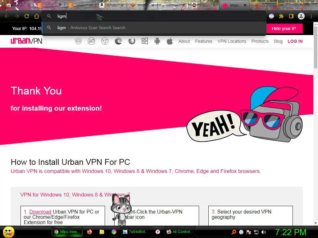Viewport: 318px width, 238px height.
Task: Click the orange magnifier tray icon
Action: pyautogui.click(x=234, y=232)
